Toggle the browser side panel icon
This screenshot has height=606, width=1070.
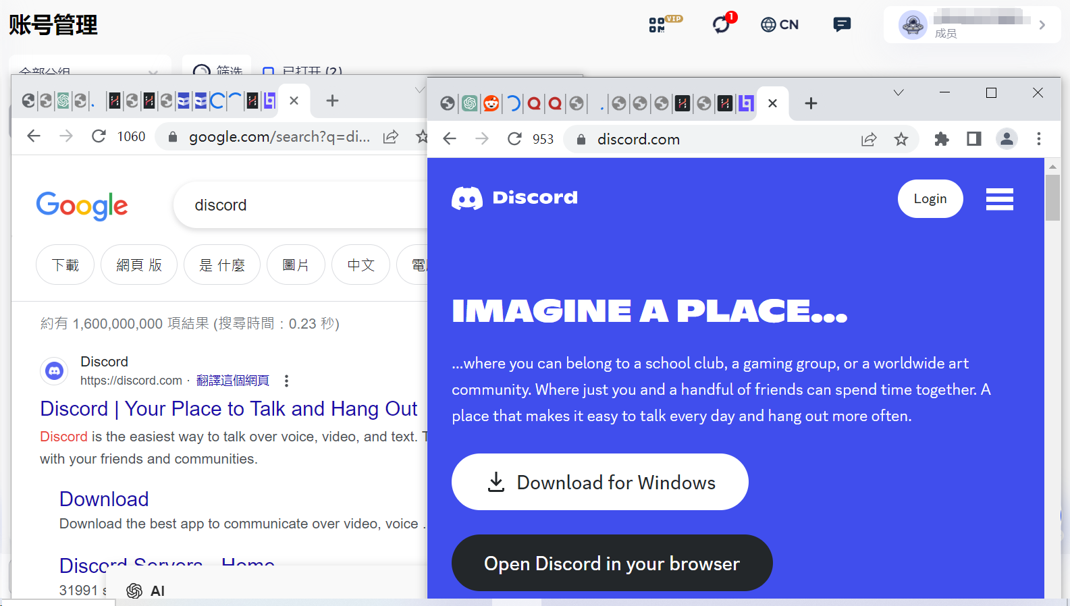click(973, 139)
